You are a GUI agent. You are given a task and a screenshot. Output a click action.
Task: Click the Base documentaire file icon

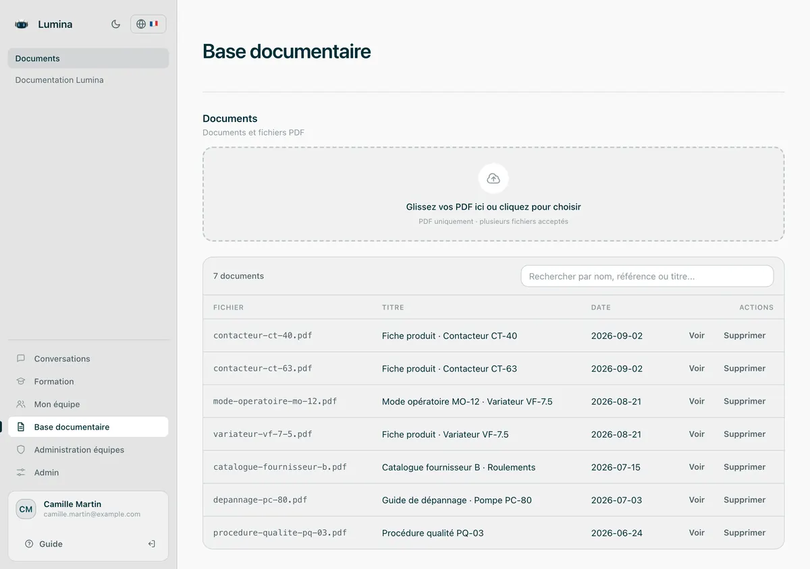(21, 427)
